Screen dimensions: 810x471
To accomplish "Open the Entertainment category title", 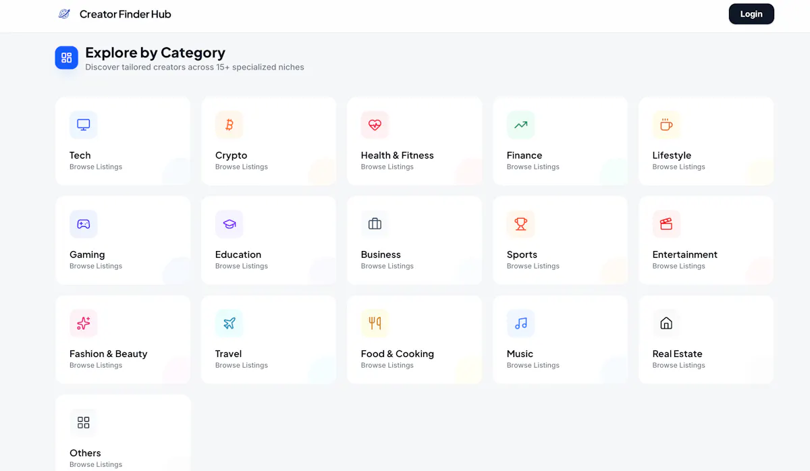I will tap(685, 254).
